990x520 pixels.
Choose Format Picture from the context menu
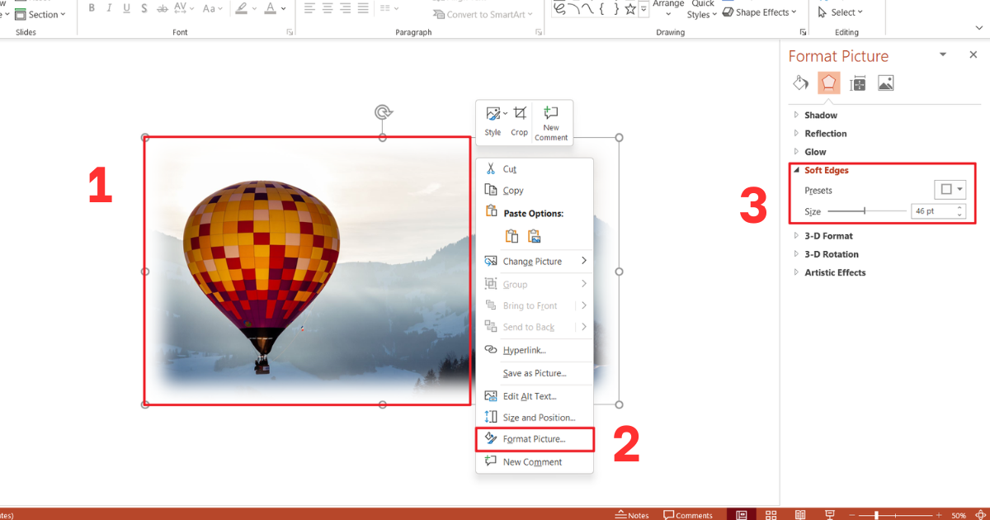pos(534,438)
